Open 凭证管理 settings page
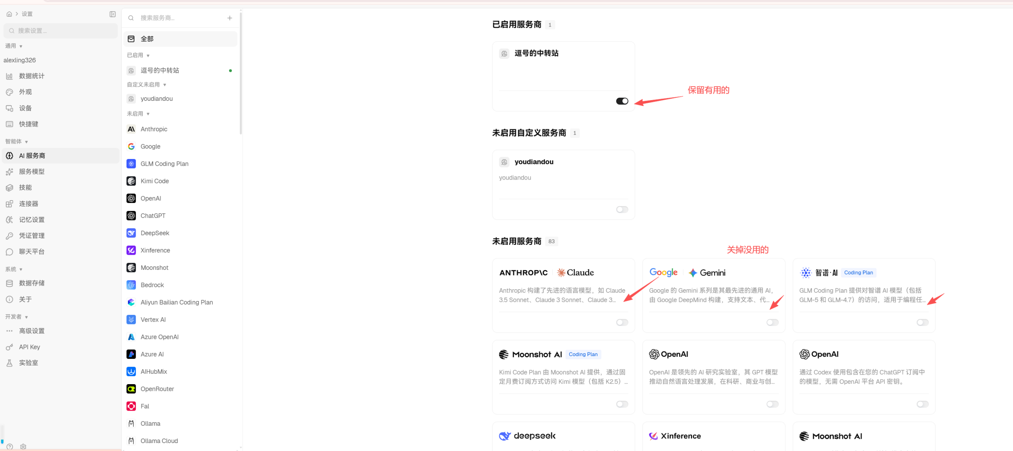Image resolution: width=1013 pixels, height=451 pixels. coord(61,236)
